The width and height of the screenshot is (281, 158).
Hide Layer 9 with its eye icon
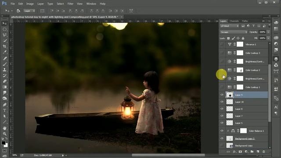[222, 95]
